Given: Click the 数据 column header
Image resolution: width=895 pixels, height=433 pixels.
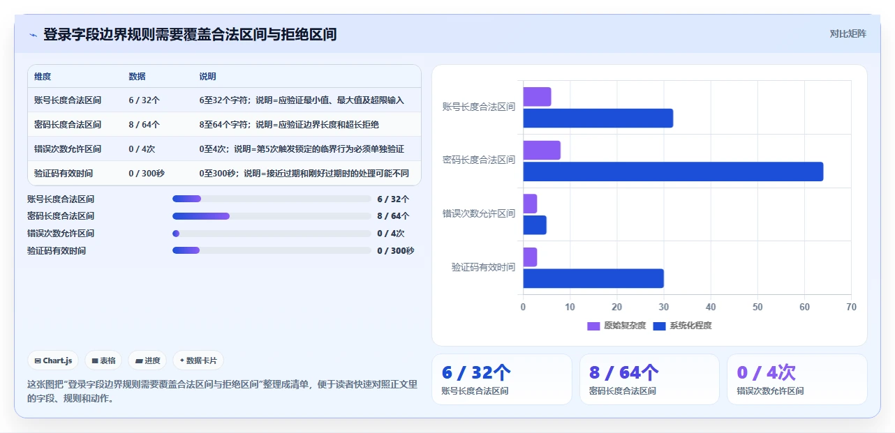Looking at the screenshot, I should pos(137,77).
